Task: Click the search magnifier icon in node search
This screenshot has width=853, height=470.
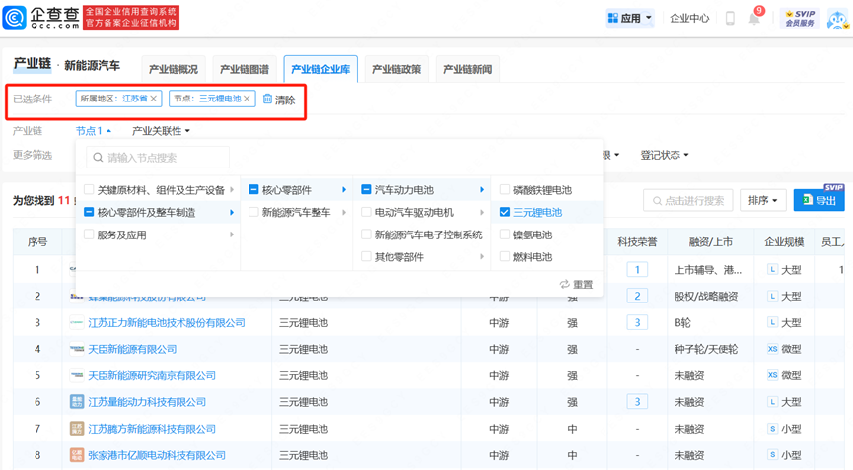Action: pyautogui.click(x=98, y=158)
